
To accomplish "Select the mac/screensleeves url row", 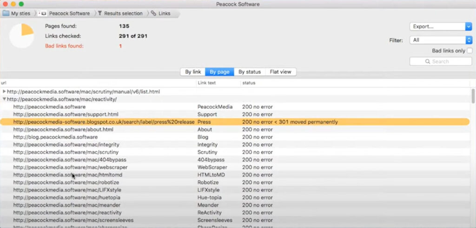I will point(235,221).
